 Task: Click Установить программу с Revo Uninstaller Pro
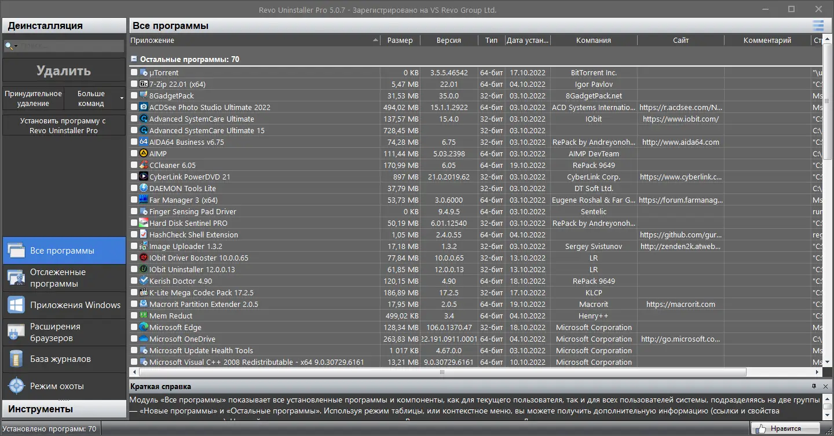tap(64, 126)
